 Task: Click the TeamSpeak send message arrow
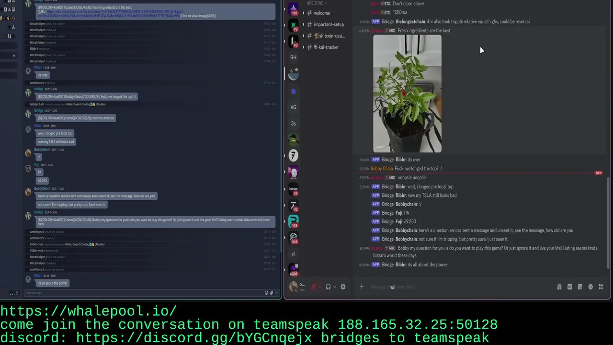pos(276,293)
